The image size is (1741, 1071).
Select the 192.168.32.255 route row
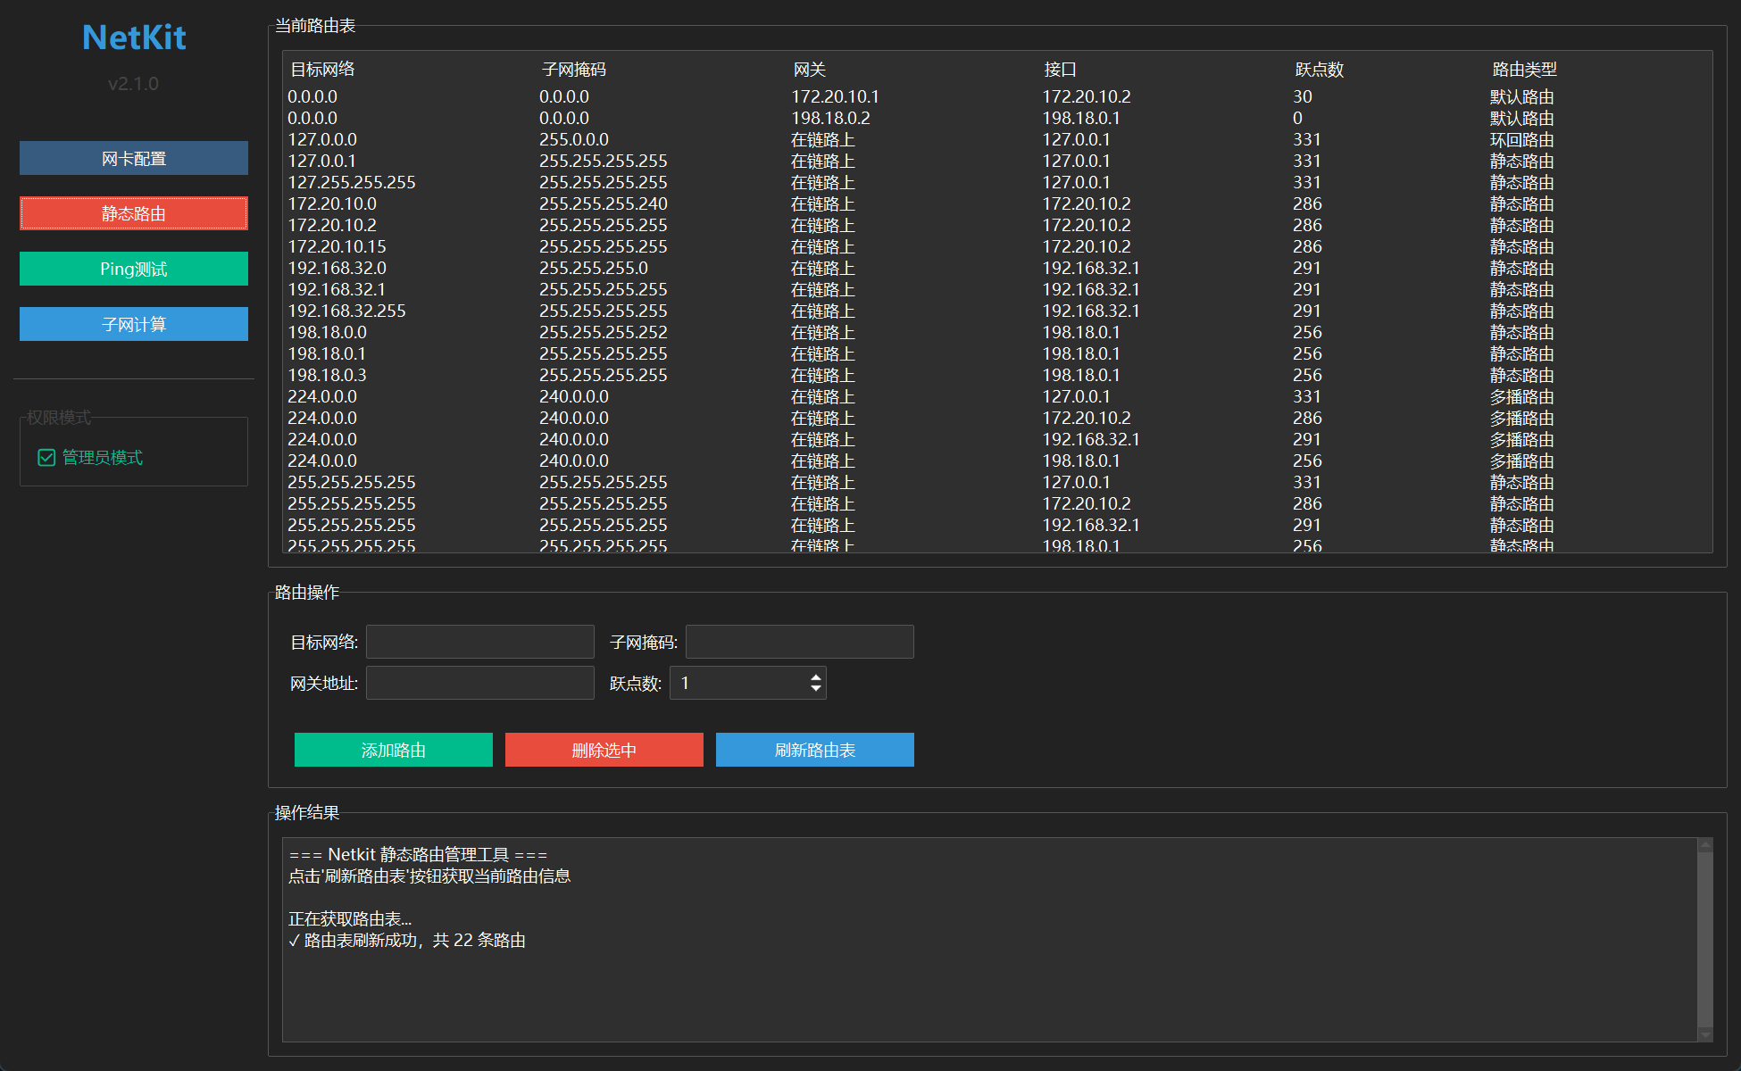[997, 311]
